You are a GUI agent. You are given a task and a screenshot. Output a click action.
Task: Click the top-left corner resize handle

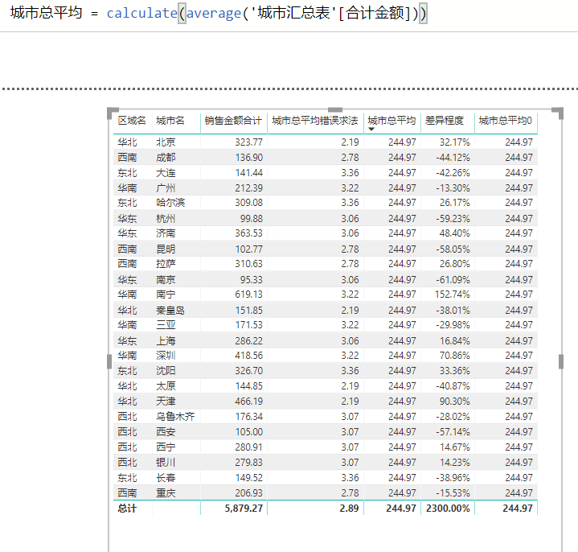click(x=112, y=112)
